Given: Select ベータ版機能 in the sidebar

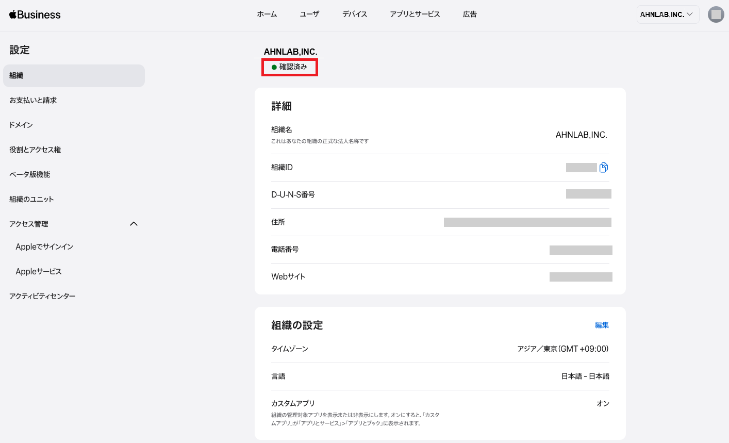Looking at the screenshot, I should coord(30,174).
